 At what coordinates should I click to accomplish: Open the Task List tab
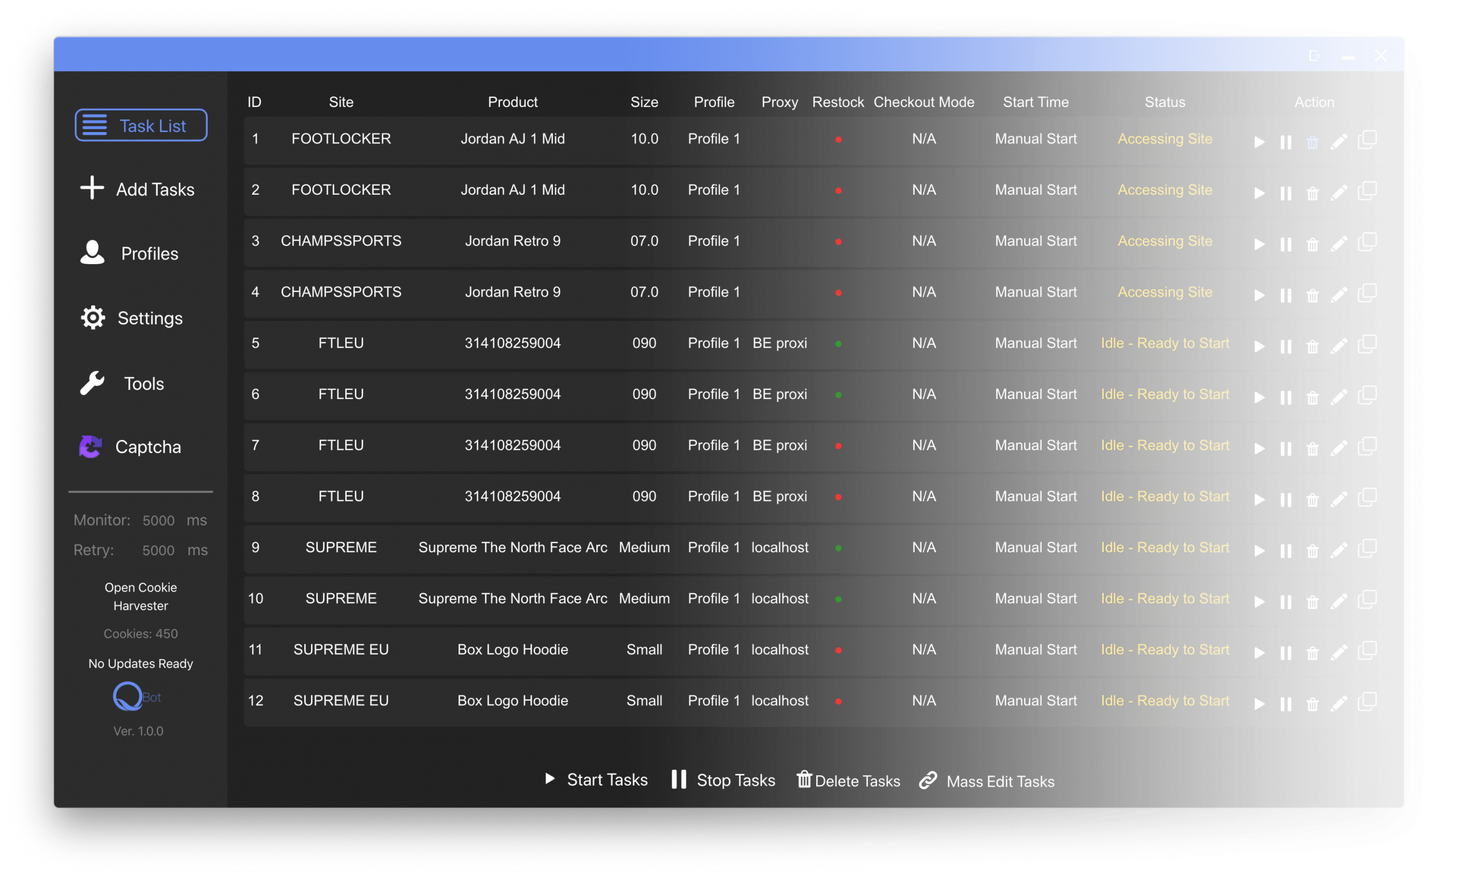141,125
